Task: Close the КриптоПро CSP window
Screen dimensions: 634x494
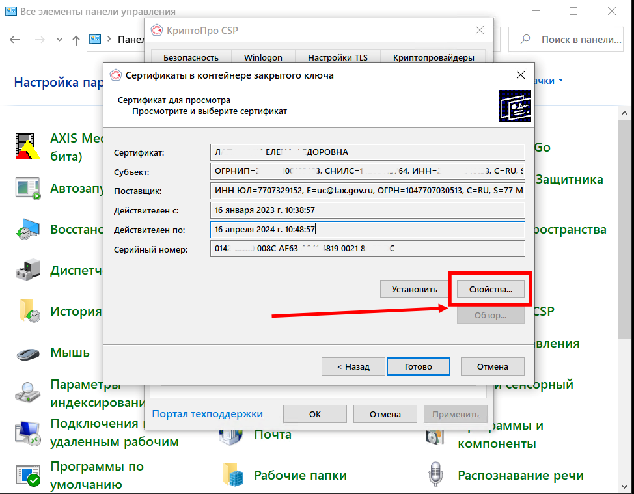Action: 480,30
